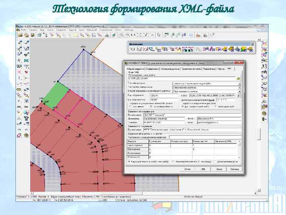Select the right radio option below the date field
This screenshot has width=286, height=215.
[x=216, y=106]
